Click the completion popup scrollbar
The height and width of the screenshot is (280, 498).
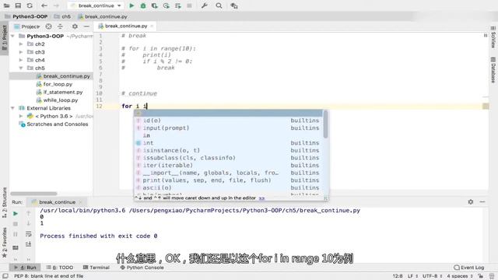(325, 124)
